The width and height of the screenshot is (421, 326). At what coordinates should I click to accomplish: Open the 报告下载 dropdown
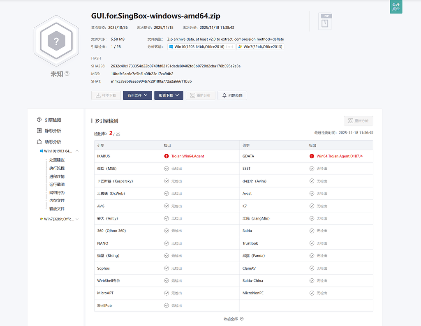coord(169,95)
